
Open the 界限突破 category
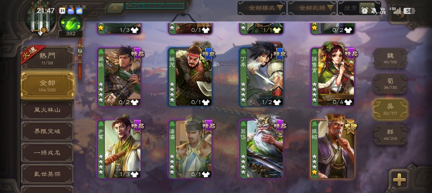click(x=48, y=131)
